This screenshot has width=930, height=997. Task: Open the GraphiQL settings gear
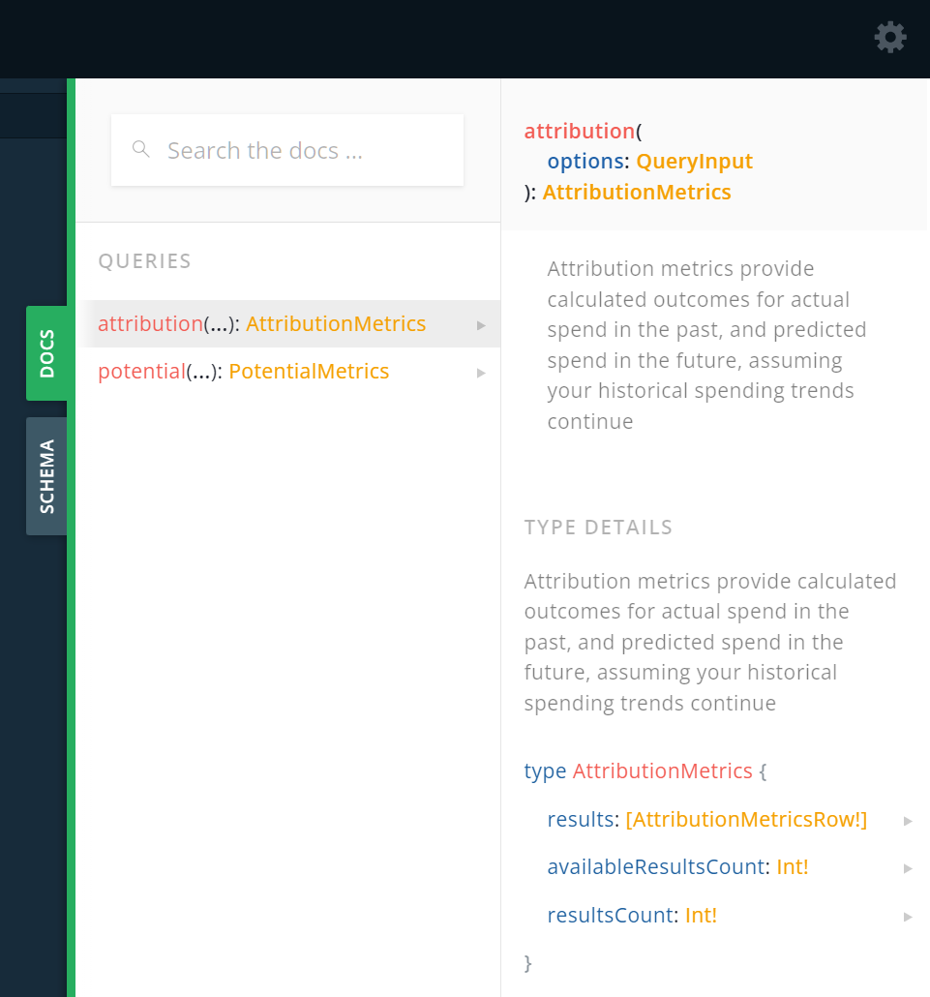(889, 38)
